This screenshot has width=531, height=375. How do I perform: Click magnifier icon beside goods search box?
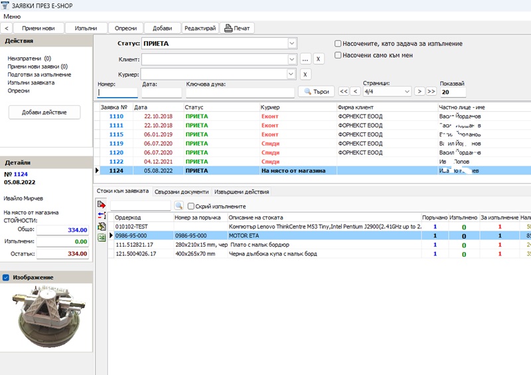click(179, 205)
